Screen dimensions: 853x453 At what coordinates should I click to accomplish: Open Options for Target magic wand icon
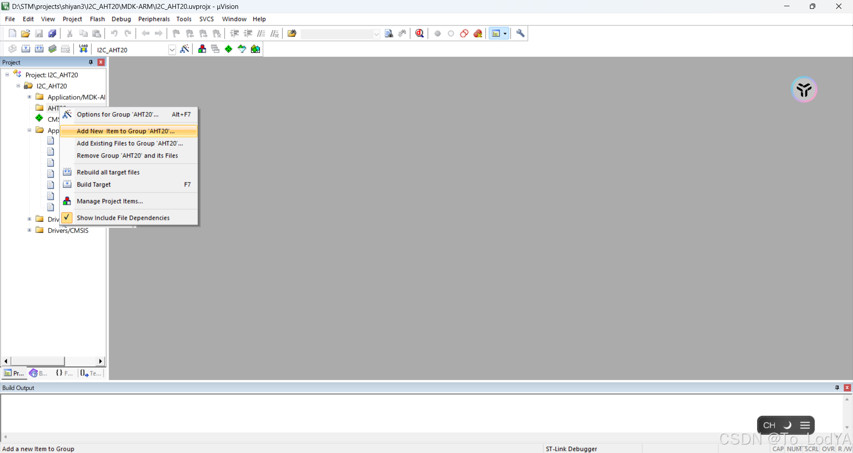point(185,49)
